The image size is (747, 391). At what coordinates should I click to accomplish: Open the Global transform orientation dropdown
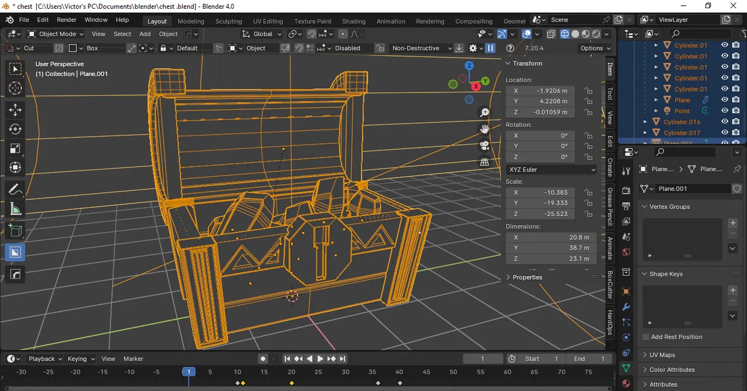[x=262, y=34]
